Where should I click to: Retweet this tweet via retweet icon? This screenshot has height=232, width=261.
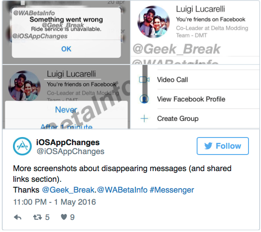[38, 217]
